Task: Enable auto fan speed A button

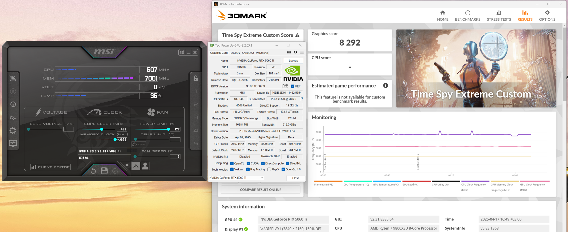Action: tap(136, 166)
